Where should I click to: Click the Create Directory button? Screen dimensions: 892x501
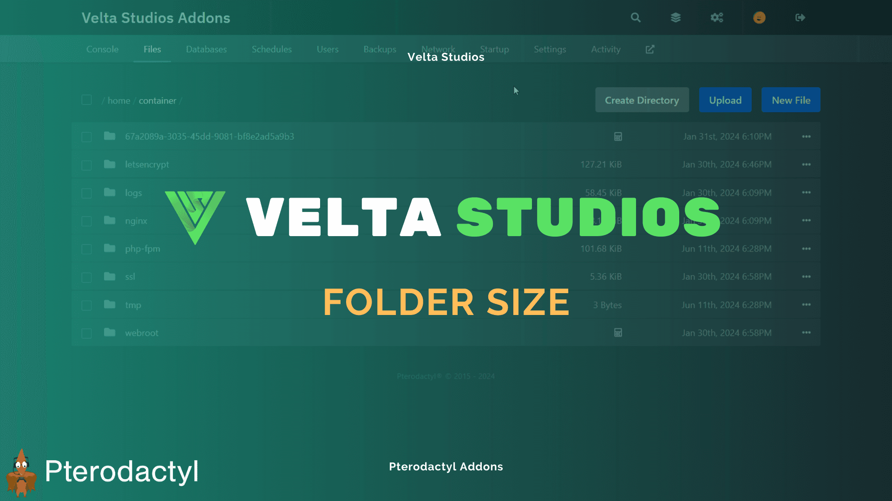click(642, 100)
